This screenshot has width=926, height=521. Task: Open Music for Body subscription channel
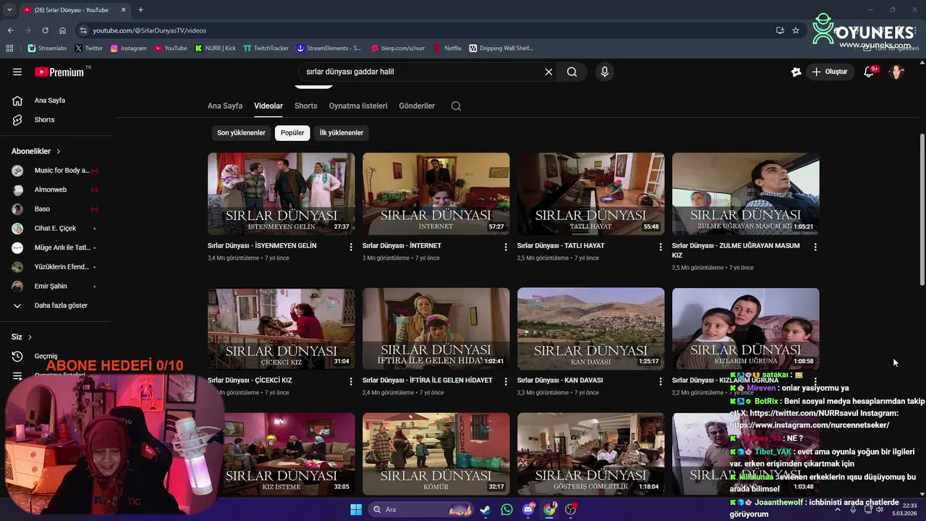[56, 171]
